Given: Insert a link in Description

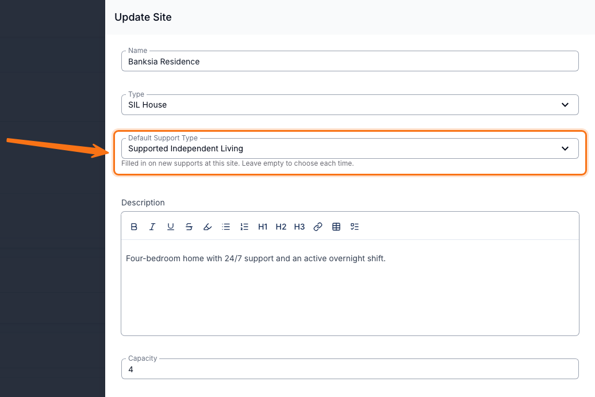Looking at the screenshot, I should coord(317,227).
